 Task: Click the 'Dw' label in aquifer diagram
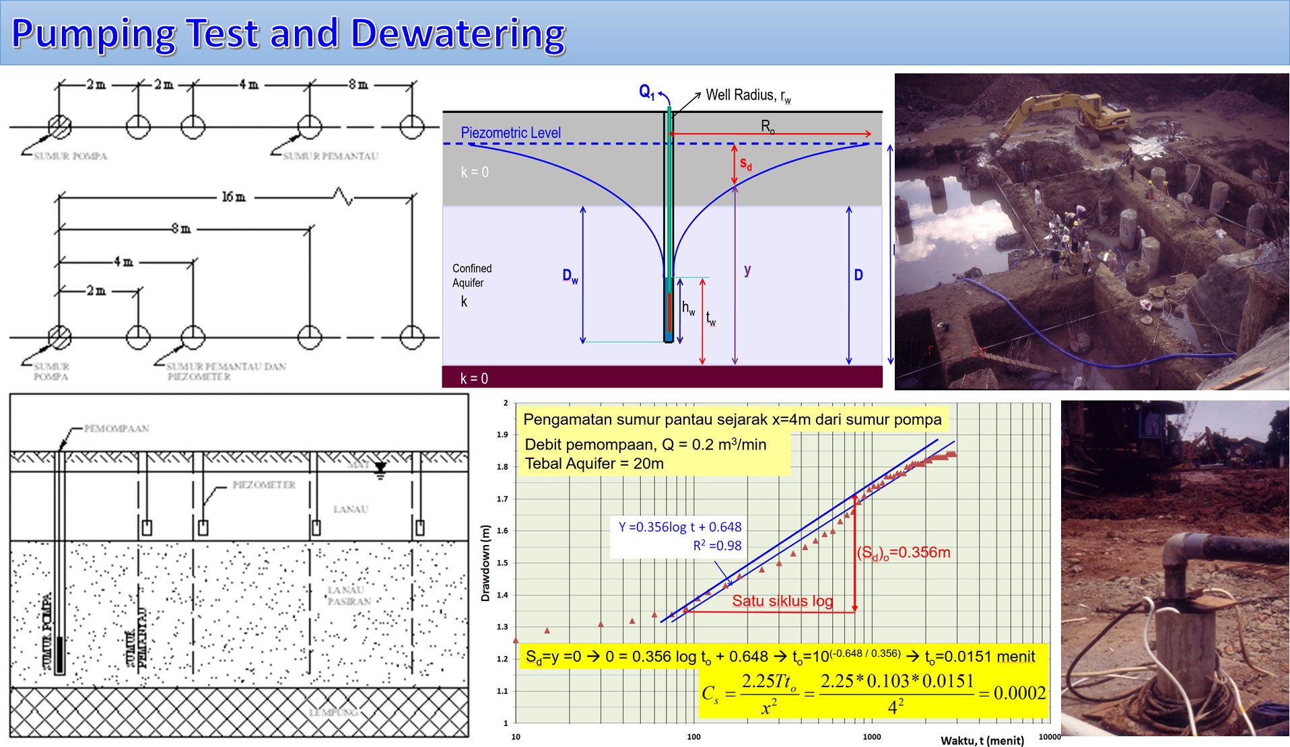pos(570,276)
